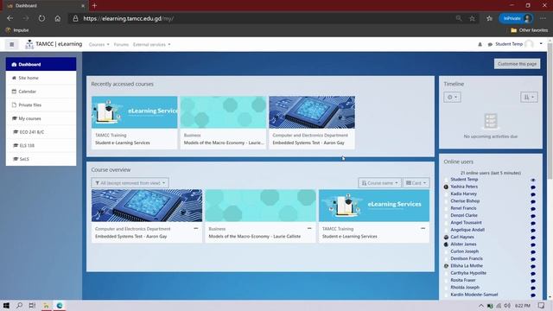Viewport: 553px width, 311px height.
Task: Click the eLearning Services banner in Course overview
Action: (x=374, y=206)
